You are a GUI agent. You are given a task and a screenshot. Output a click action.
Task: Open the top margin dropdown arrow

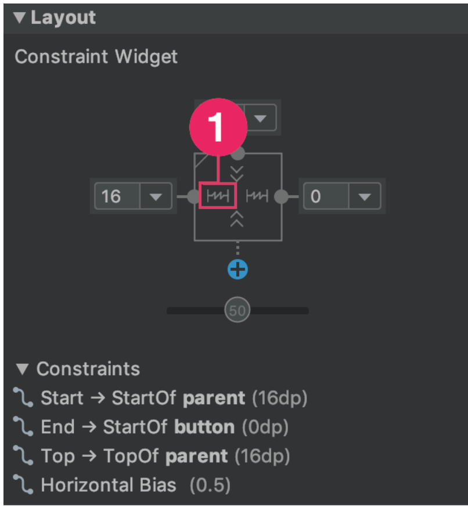coord(260,119)
